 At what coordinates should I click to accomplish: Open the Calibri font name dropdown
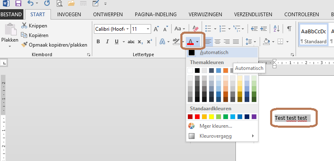click(127, 29)
